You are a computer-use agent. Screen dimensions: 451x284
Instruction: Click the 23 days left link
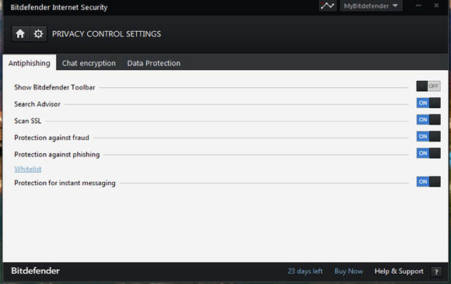point(305,272)
